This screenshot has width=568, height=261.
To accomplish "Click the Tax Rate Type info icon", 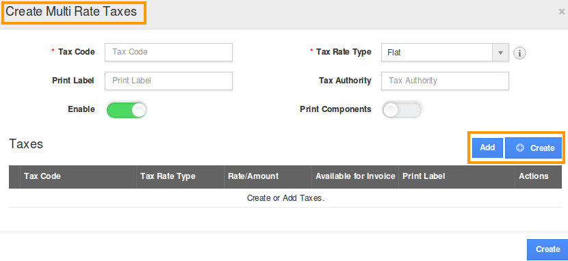I will pos(520,53).
